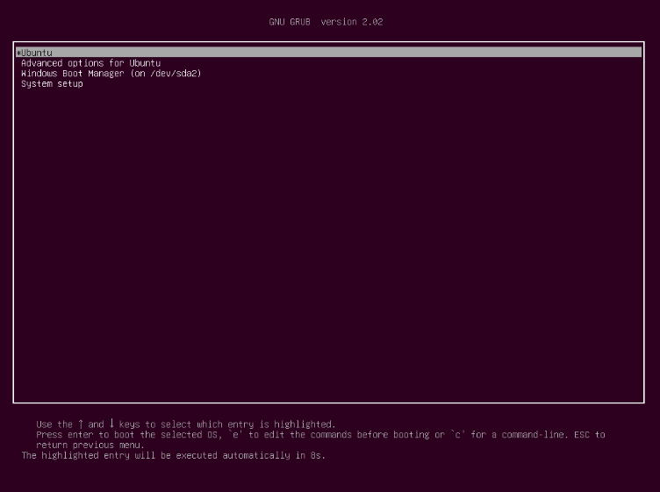Click the 'Press enter to boot the selected OS' help line
The width and height of the screenshot is (660, 492).
[x=320, y=434]
